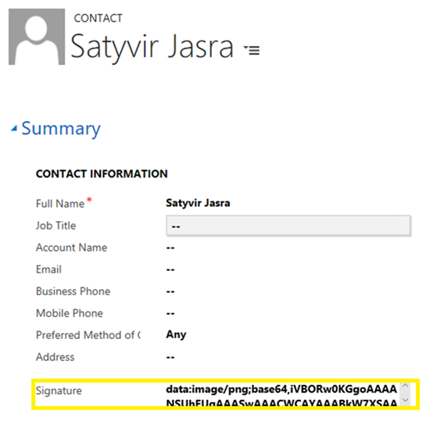This screenshot has height=435, width=430.
Task: Select the Full Name value Satyvir Jasra
Action: click(198, 203)
